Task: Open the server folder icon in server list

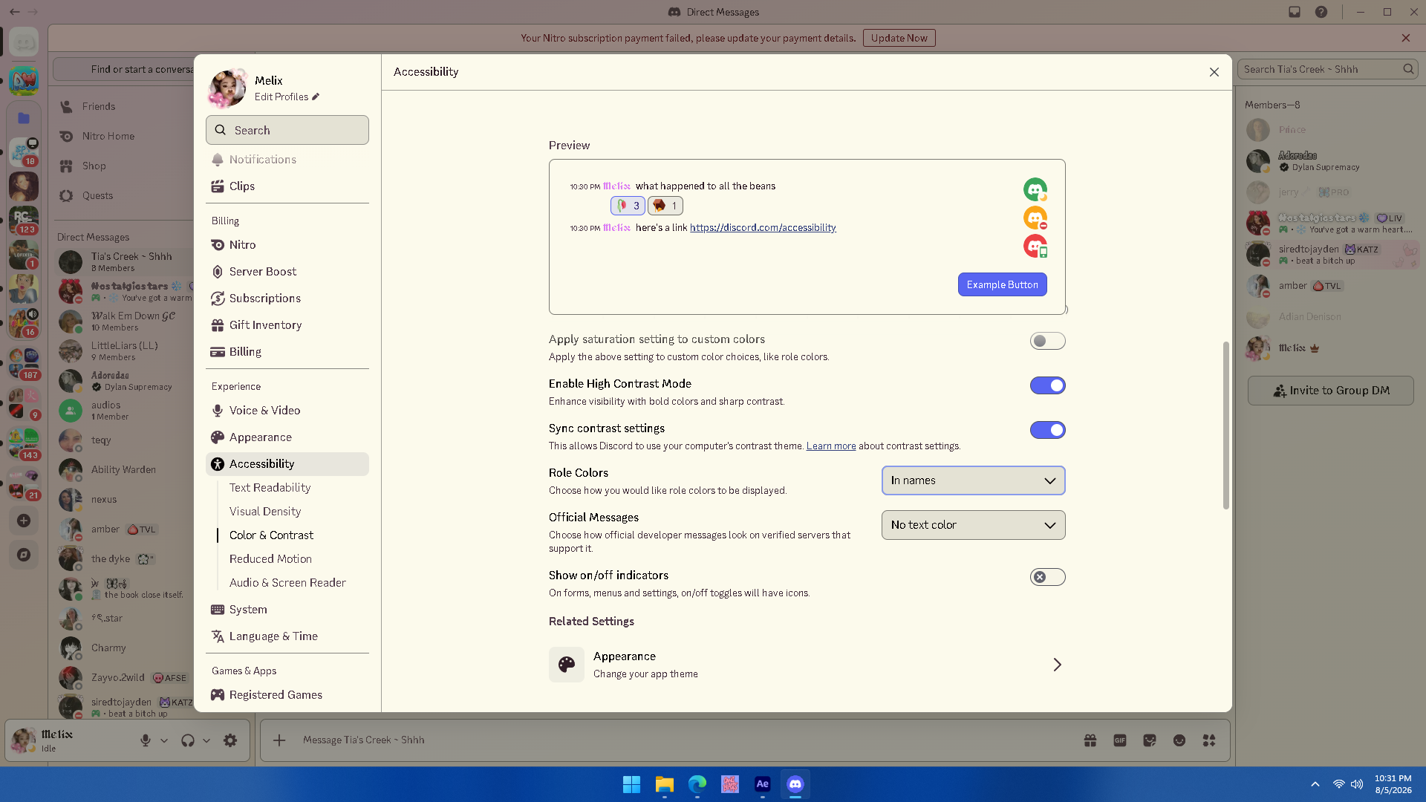Action: pos(24,118)
